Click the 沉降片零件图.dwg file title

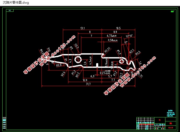[16, 3]
